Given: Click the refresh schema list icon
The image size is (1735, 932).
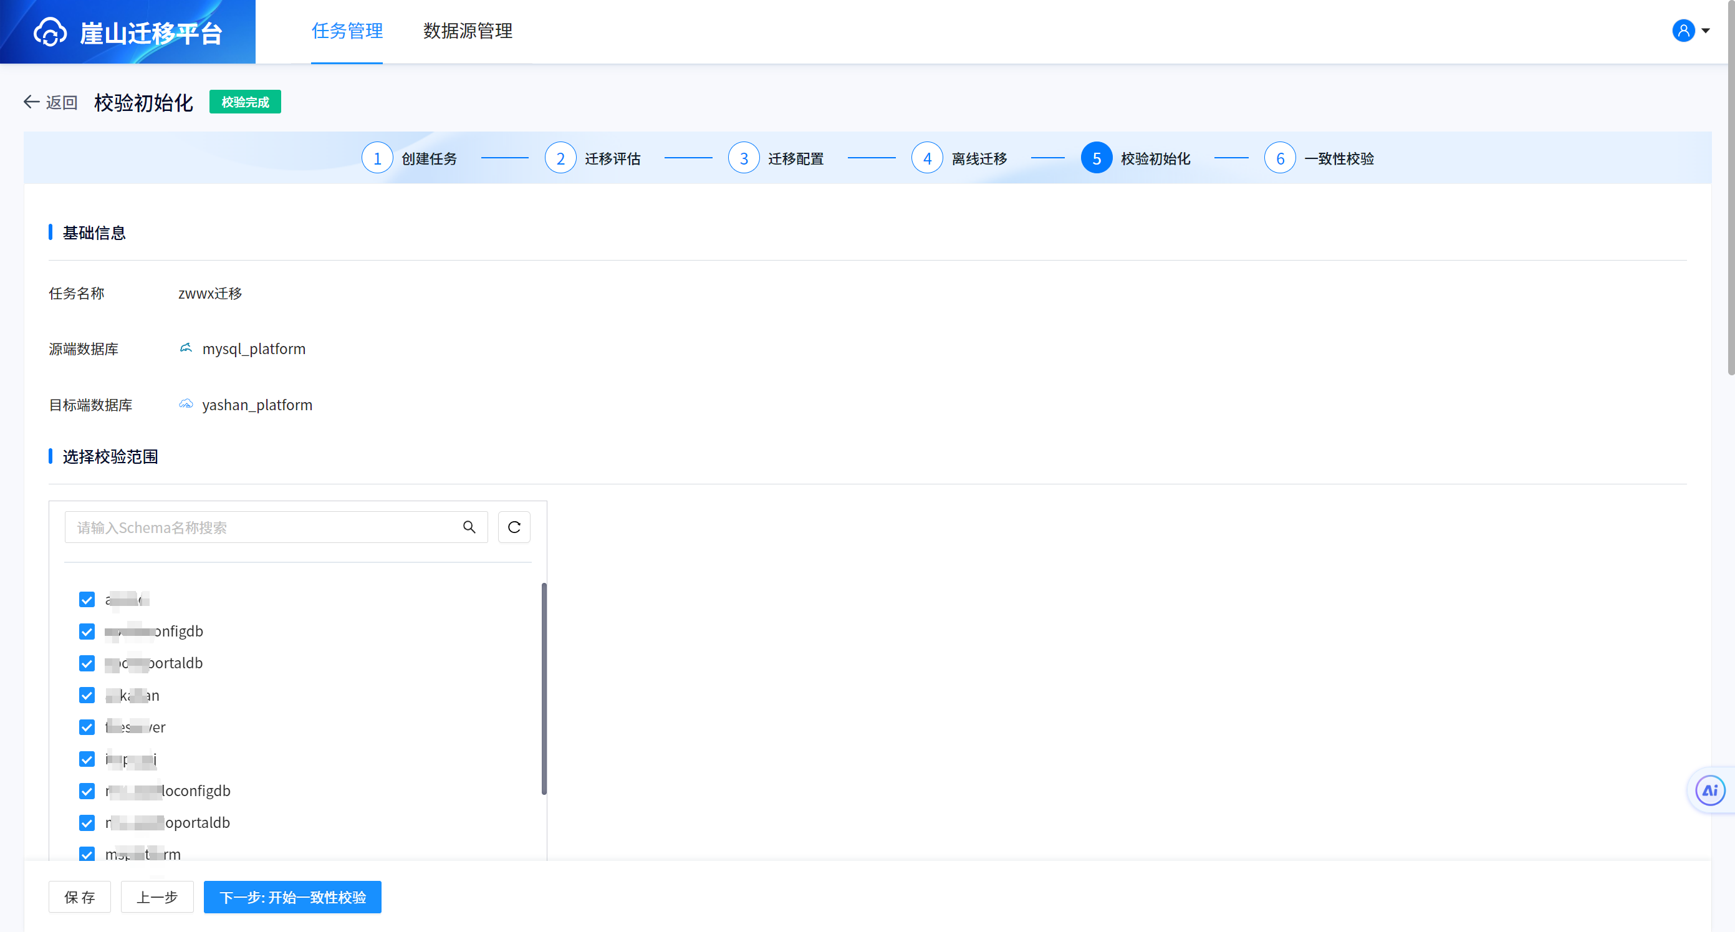Looking at the screenshot, I should (x=514, y=527).
